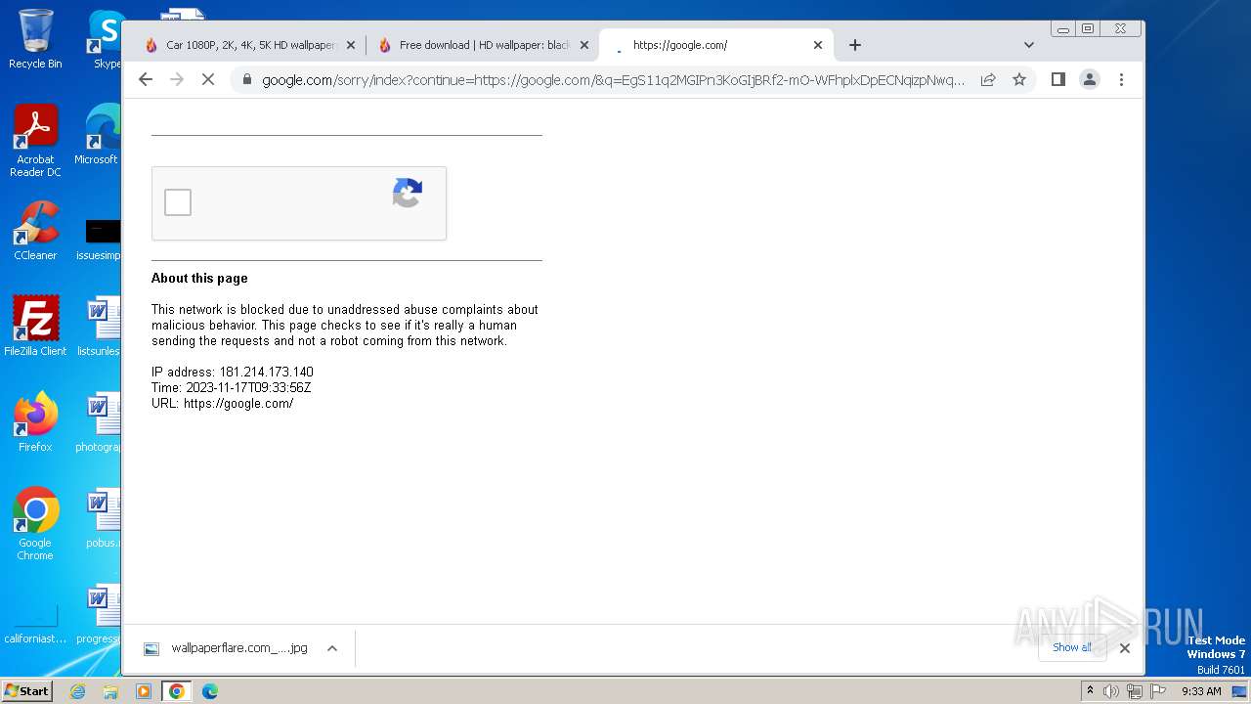Click the browser forward arrow
This screenshot has height=704, width=1251.
177,79
